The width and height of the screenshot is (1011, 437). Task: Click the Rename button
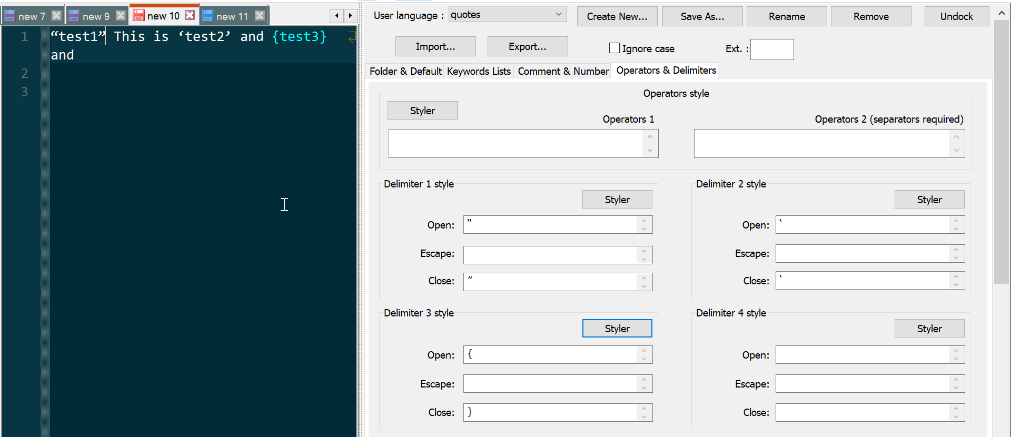coord(787,16)
